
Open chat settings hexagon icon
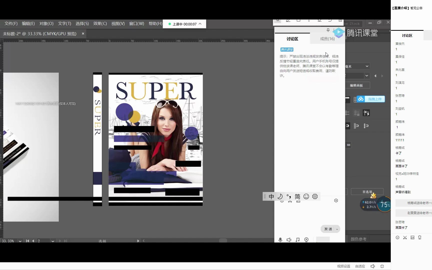click(336, 200)
